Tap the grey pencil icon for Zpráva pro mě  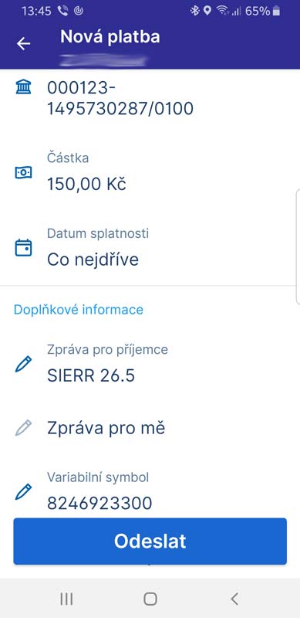pos(23,428)
